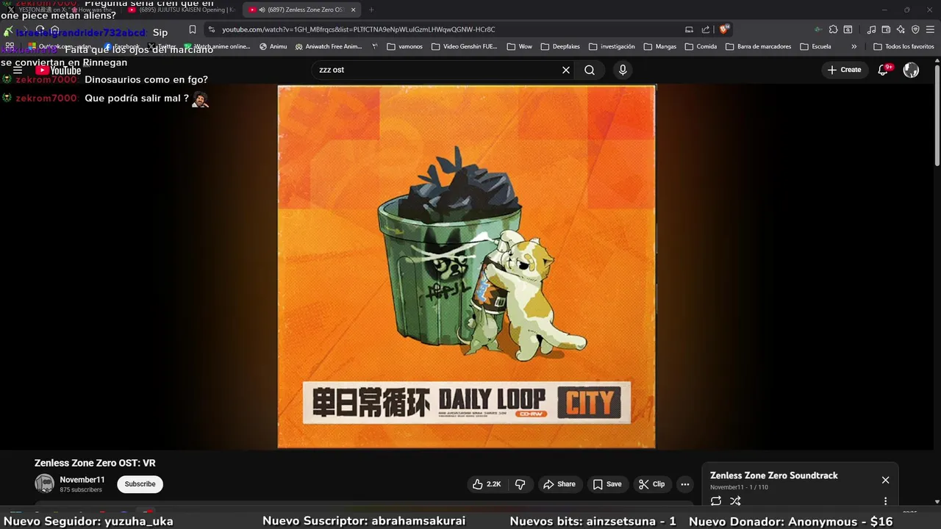Screen dimensions: 941x529
Task: Start voice search with the microphone
Action: pos(623,70)
